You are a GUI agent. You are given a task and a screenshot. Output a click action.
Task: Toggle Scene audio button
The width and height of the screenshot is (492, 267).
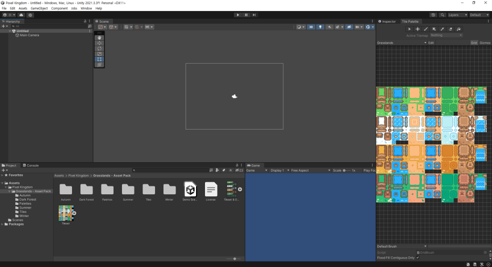[x=329, y=27]
